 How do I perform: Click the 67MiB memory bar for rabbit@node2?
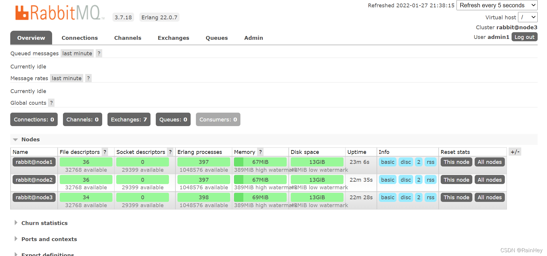(x=260, y=180)
